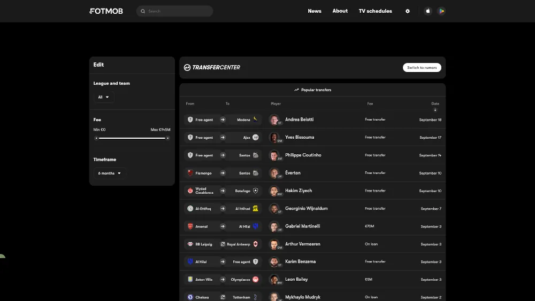The image size is (535, 301).
Task: Open the Google Play store icon
Action: (441, 11)
